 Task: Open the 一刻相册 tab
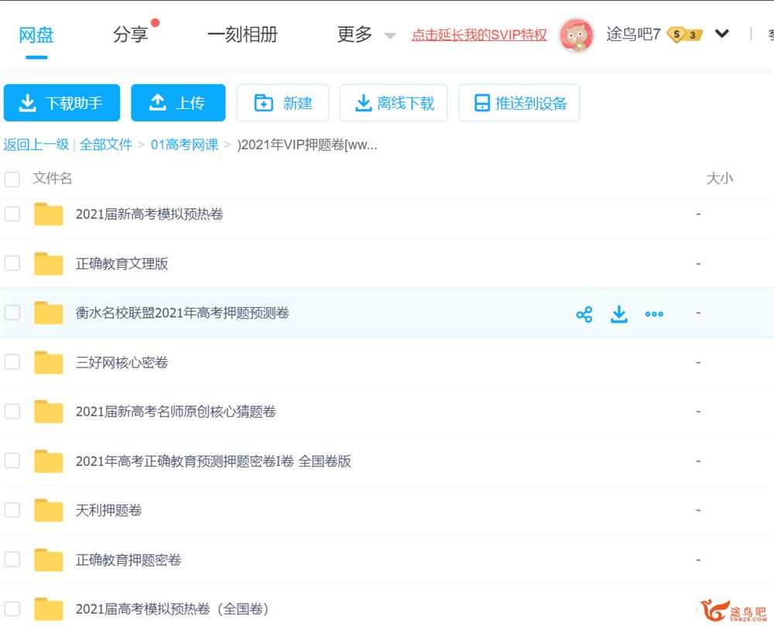tap(242, 35)
